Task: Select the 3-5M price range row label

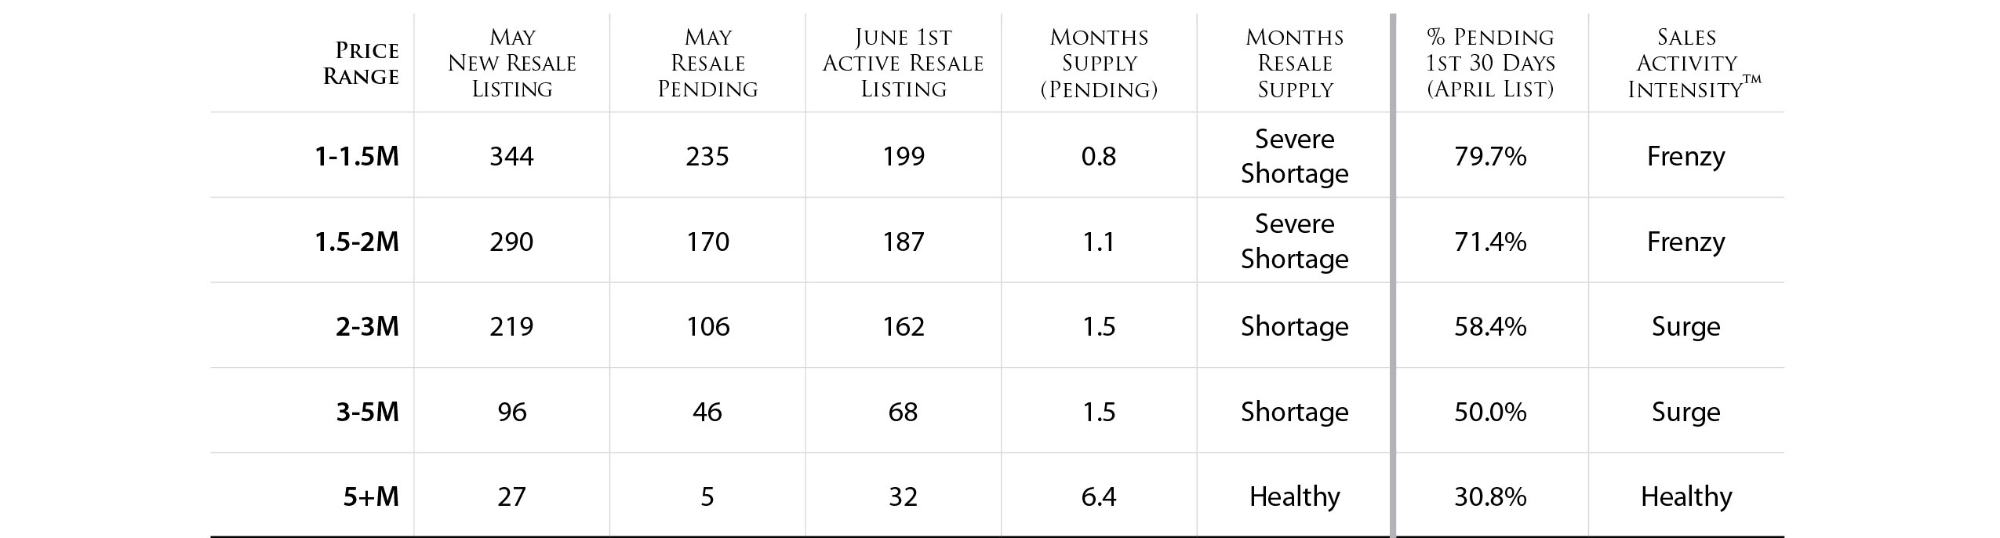Action: point(367,412)
